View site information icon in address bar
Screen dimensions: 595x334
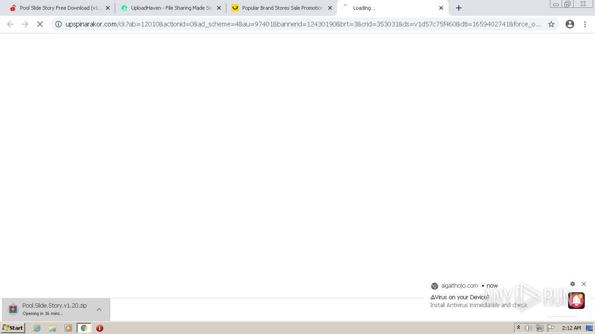click(x=59, y=24)
